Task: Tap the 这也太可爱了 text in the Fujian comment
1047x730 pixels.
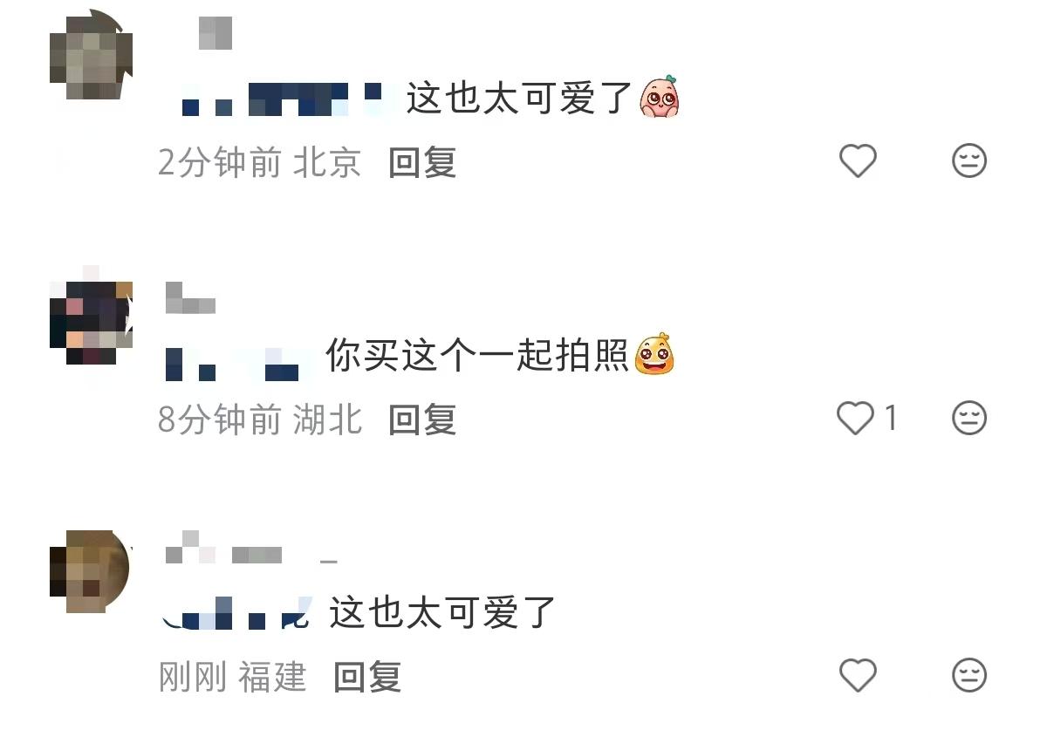Action: (443, 612)
